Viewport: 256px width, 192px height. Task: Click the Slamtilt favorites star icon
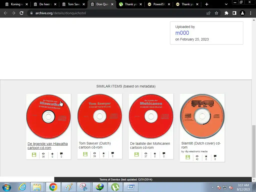coord(206,156)
